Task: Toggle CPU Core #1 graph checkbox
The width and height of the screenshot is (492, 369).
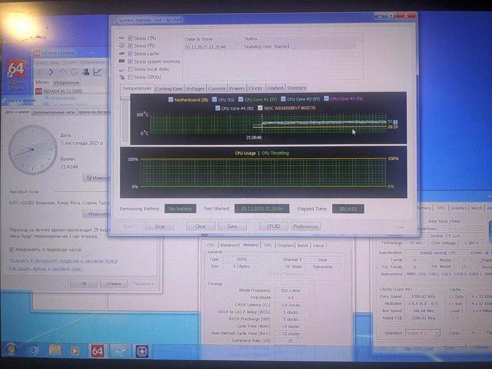Action: tap(240, 99)
